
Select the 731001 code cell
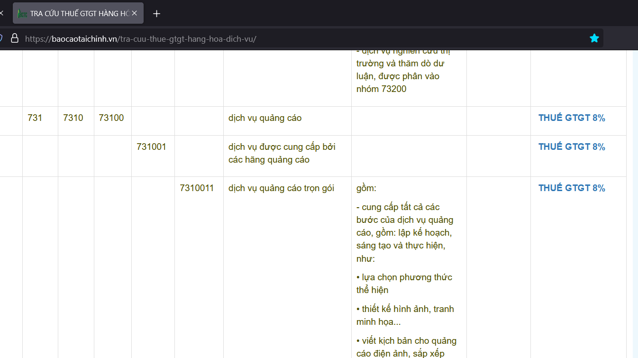(151, 147)
